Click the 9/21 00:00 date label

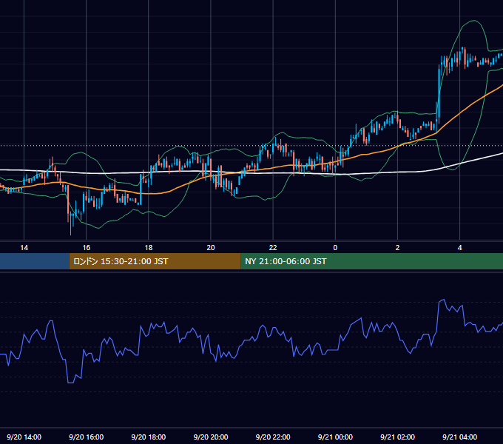(335, 437)
